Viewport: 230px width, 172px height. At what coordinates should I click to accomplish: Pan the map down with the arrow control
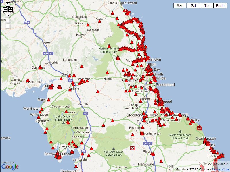8,15
